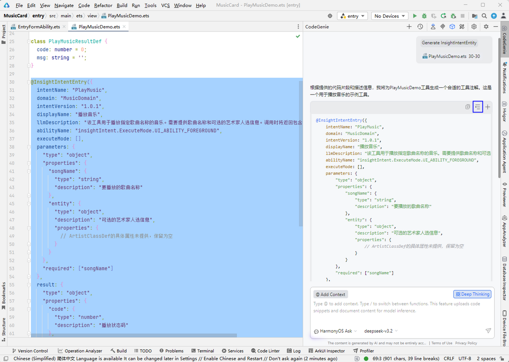
Task: Click the CodeGenie chat input field
Action: click(399, 312)
